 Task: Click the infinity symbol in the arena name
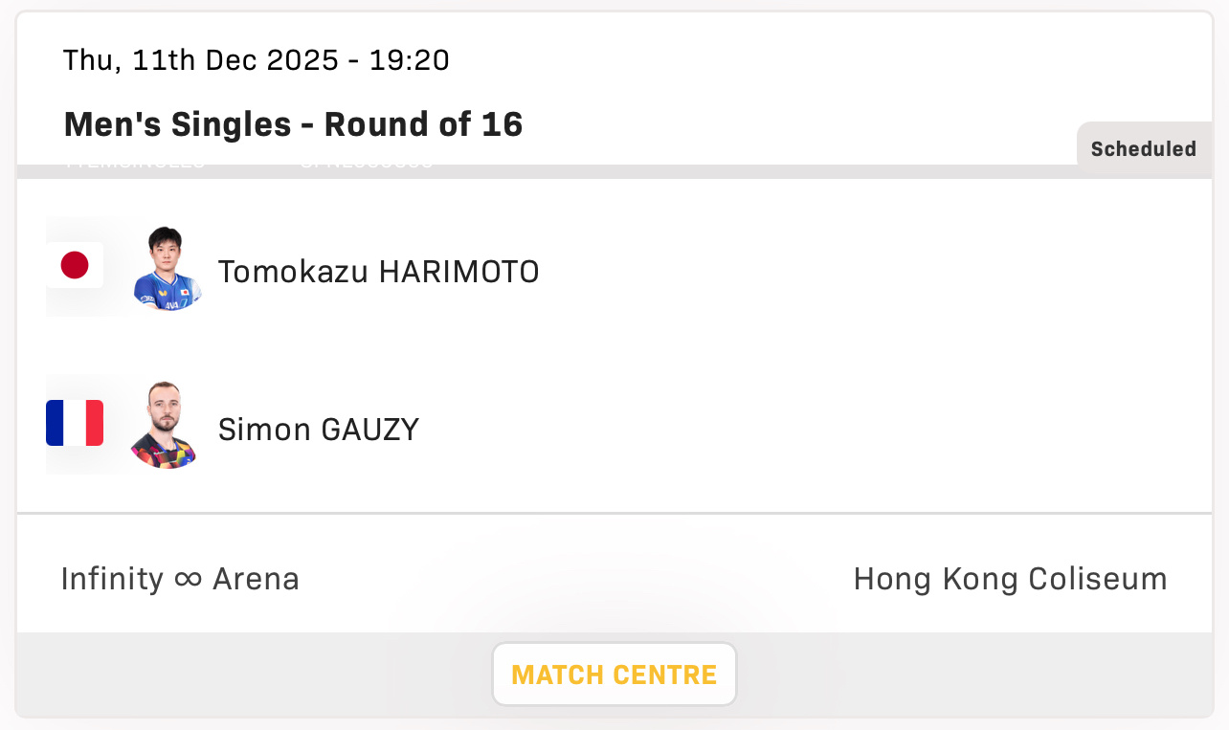pos(189,579)
